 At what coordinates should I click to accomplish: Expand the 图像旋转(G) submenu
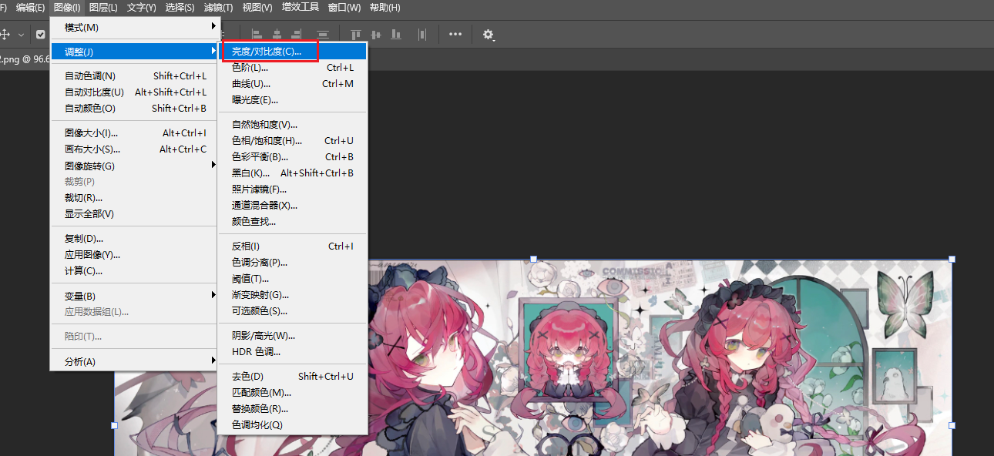(134, 166)
